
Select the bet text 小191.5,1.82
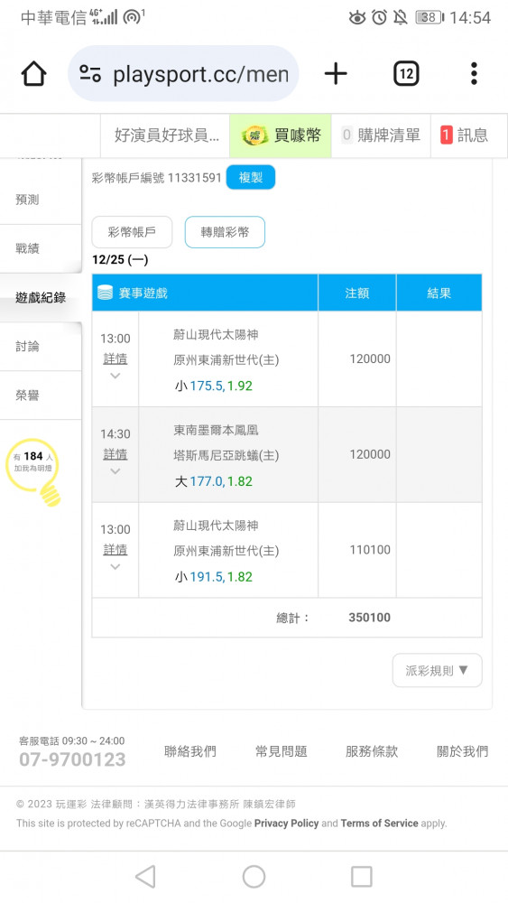point(214,577)
